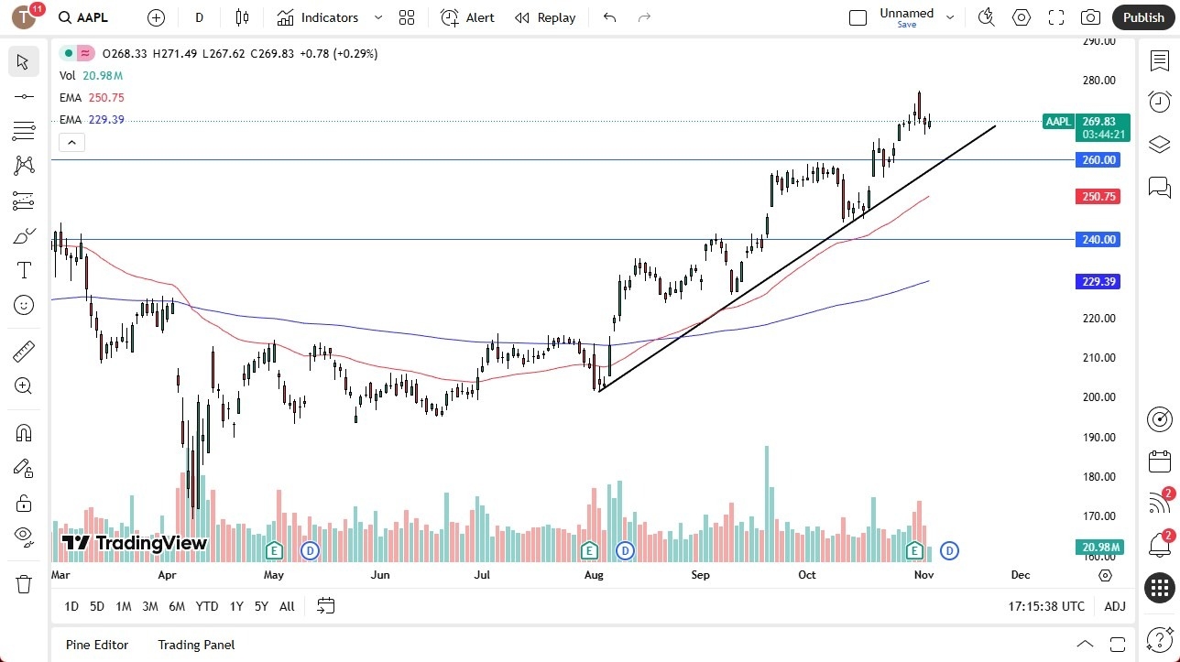Viewport: 1180px width, 662px height.
Task: Click the Publish button
Action: (x=1143, y=16)
